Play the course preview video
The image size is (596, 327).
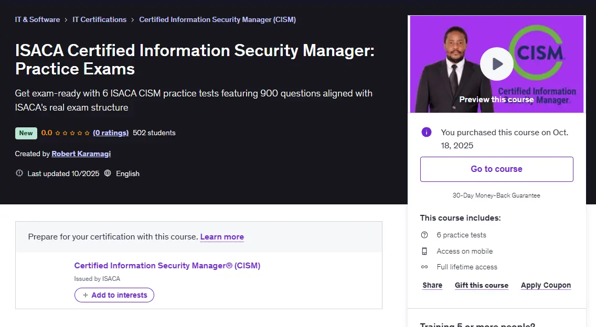coord(496,64)
